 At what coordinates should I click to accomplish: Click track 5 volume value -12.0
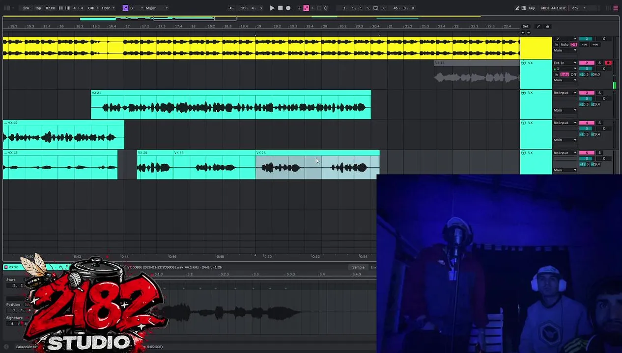coord(584,164)
